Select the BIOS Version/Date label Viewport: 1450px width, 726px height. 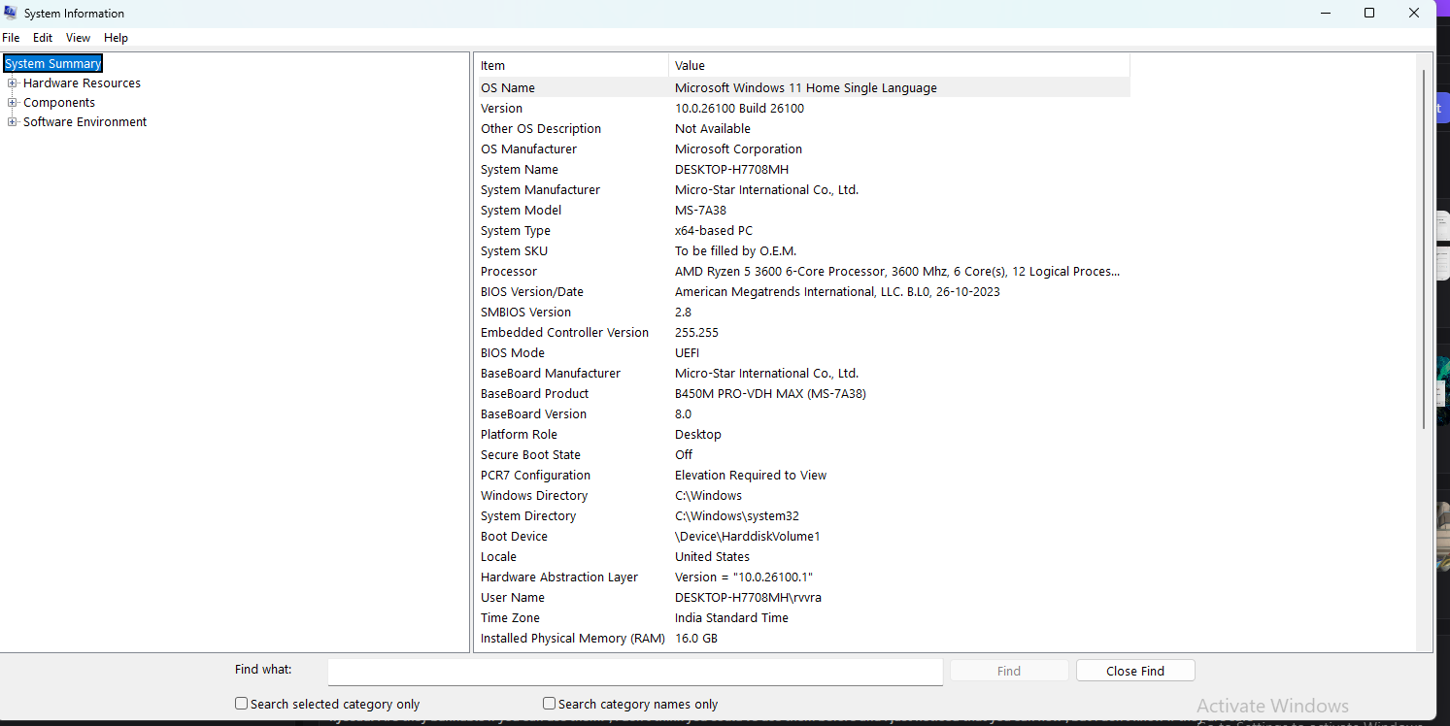532,292
